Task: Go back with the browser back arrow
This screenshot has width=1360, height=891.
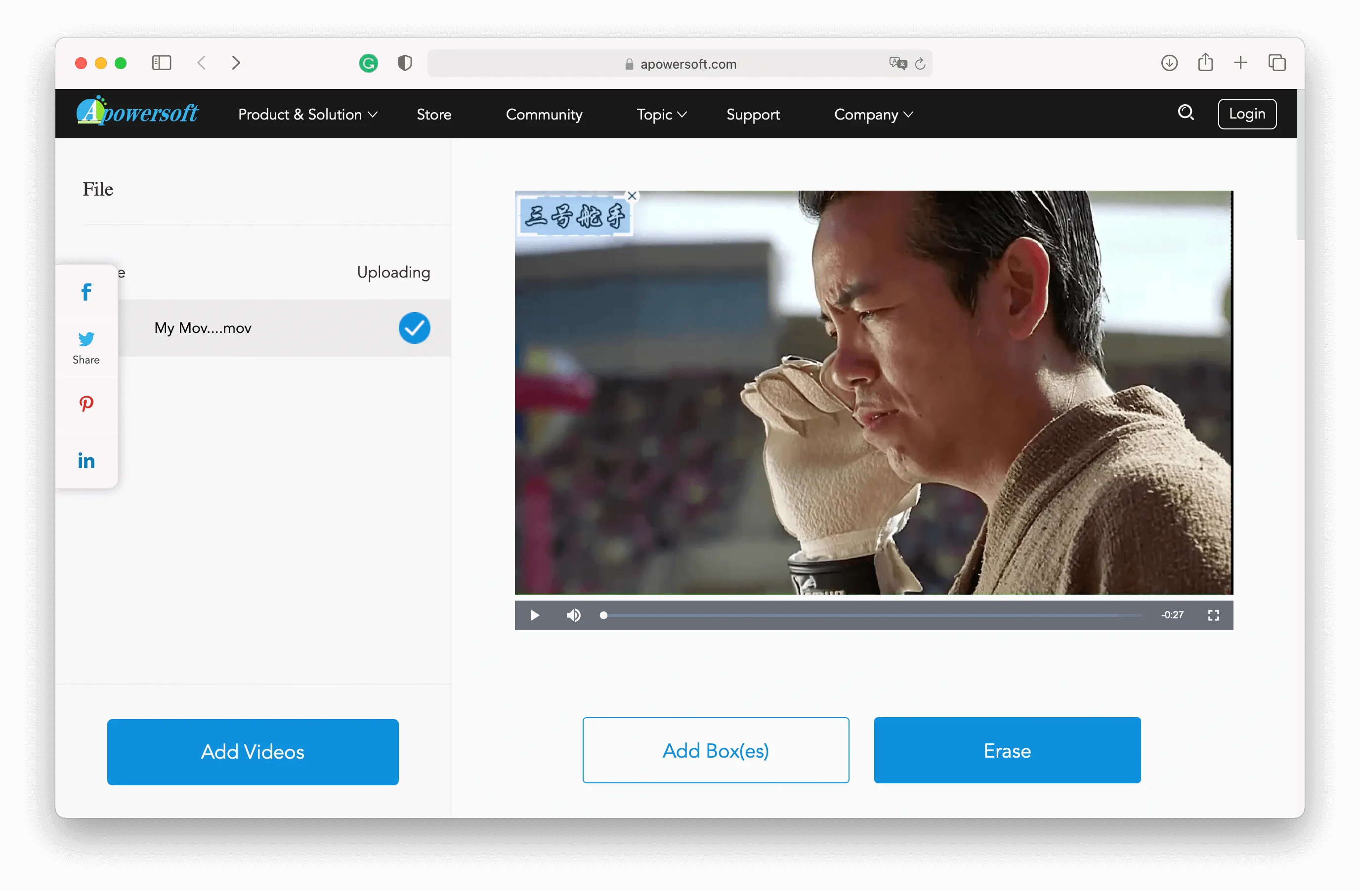Action: pyautogui.click(x=201, y=63)
